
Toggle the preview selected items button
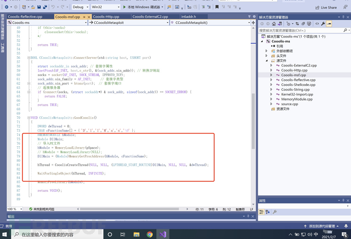click(330, 23)
